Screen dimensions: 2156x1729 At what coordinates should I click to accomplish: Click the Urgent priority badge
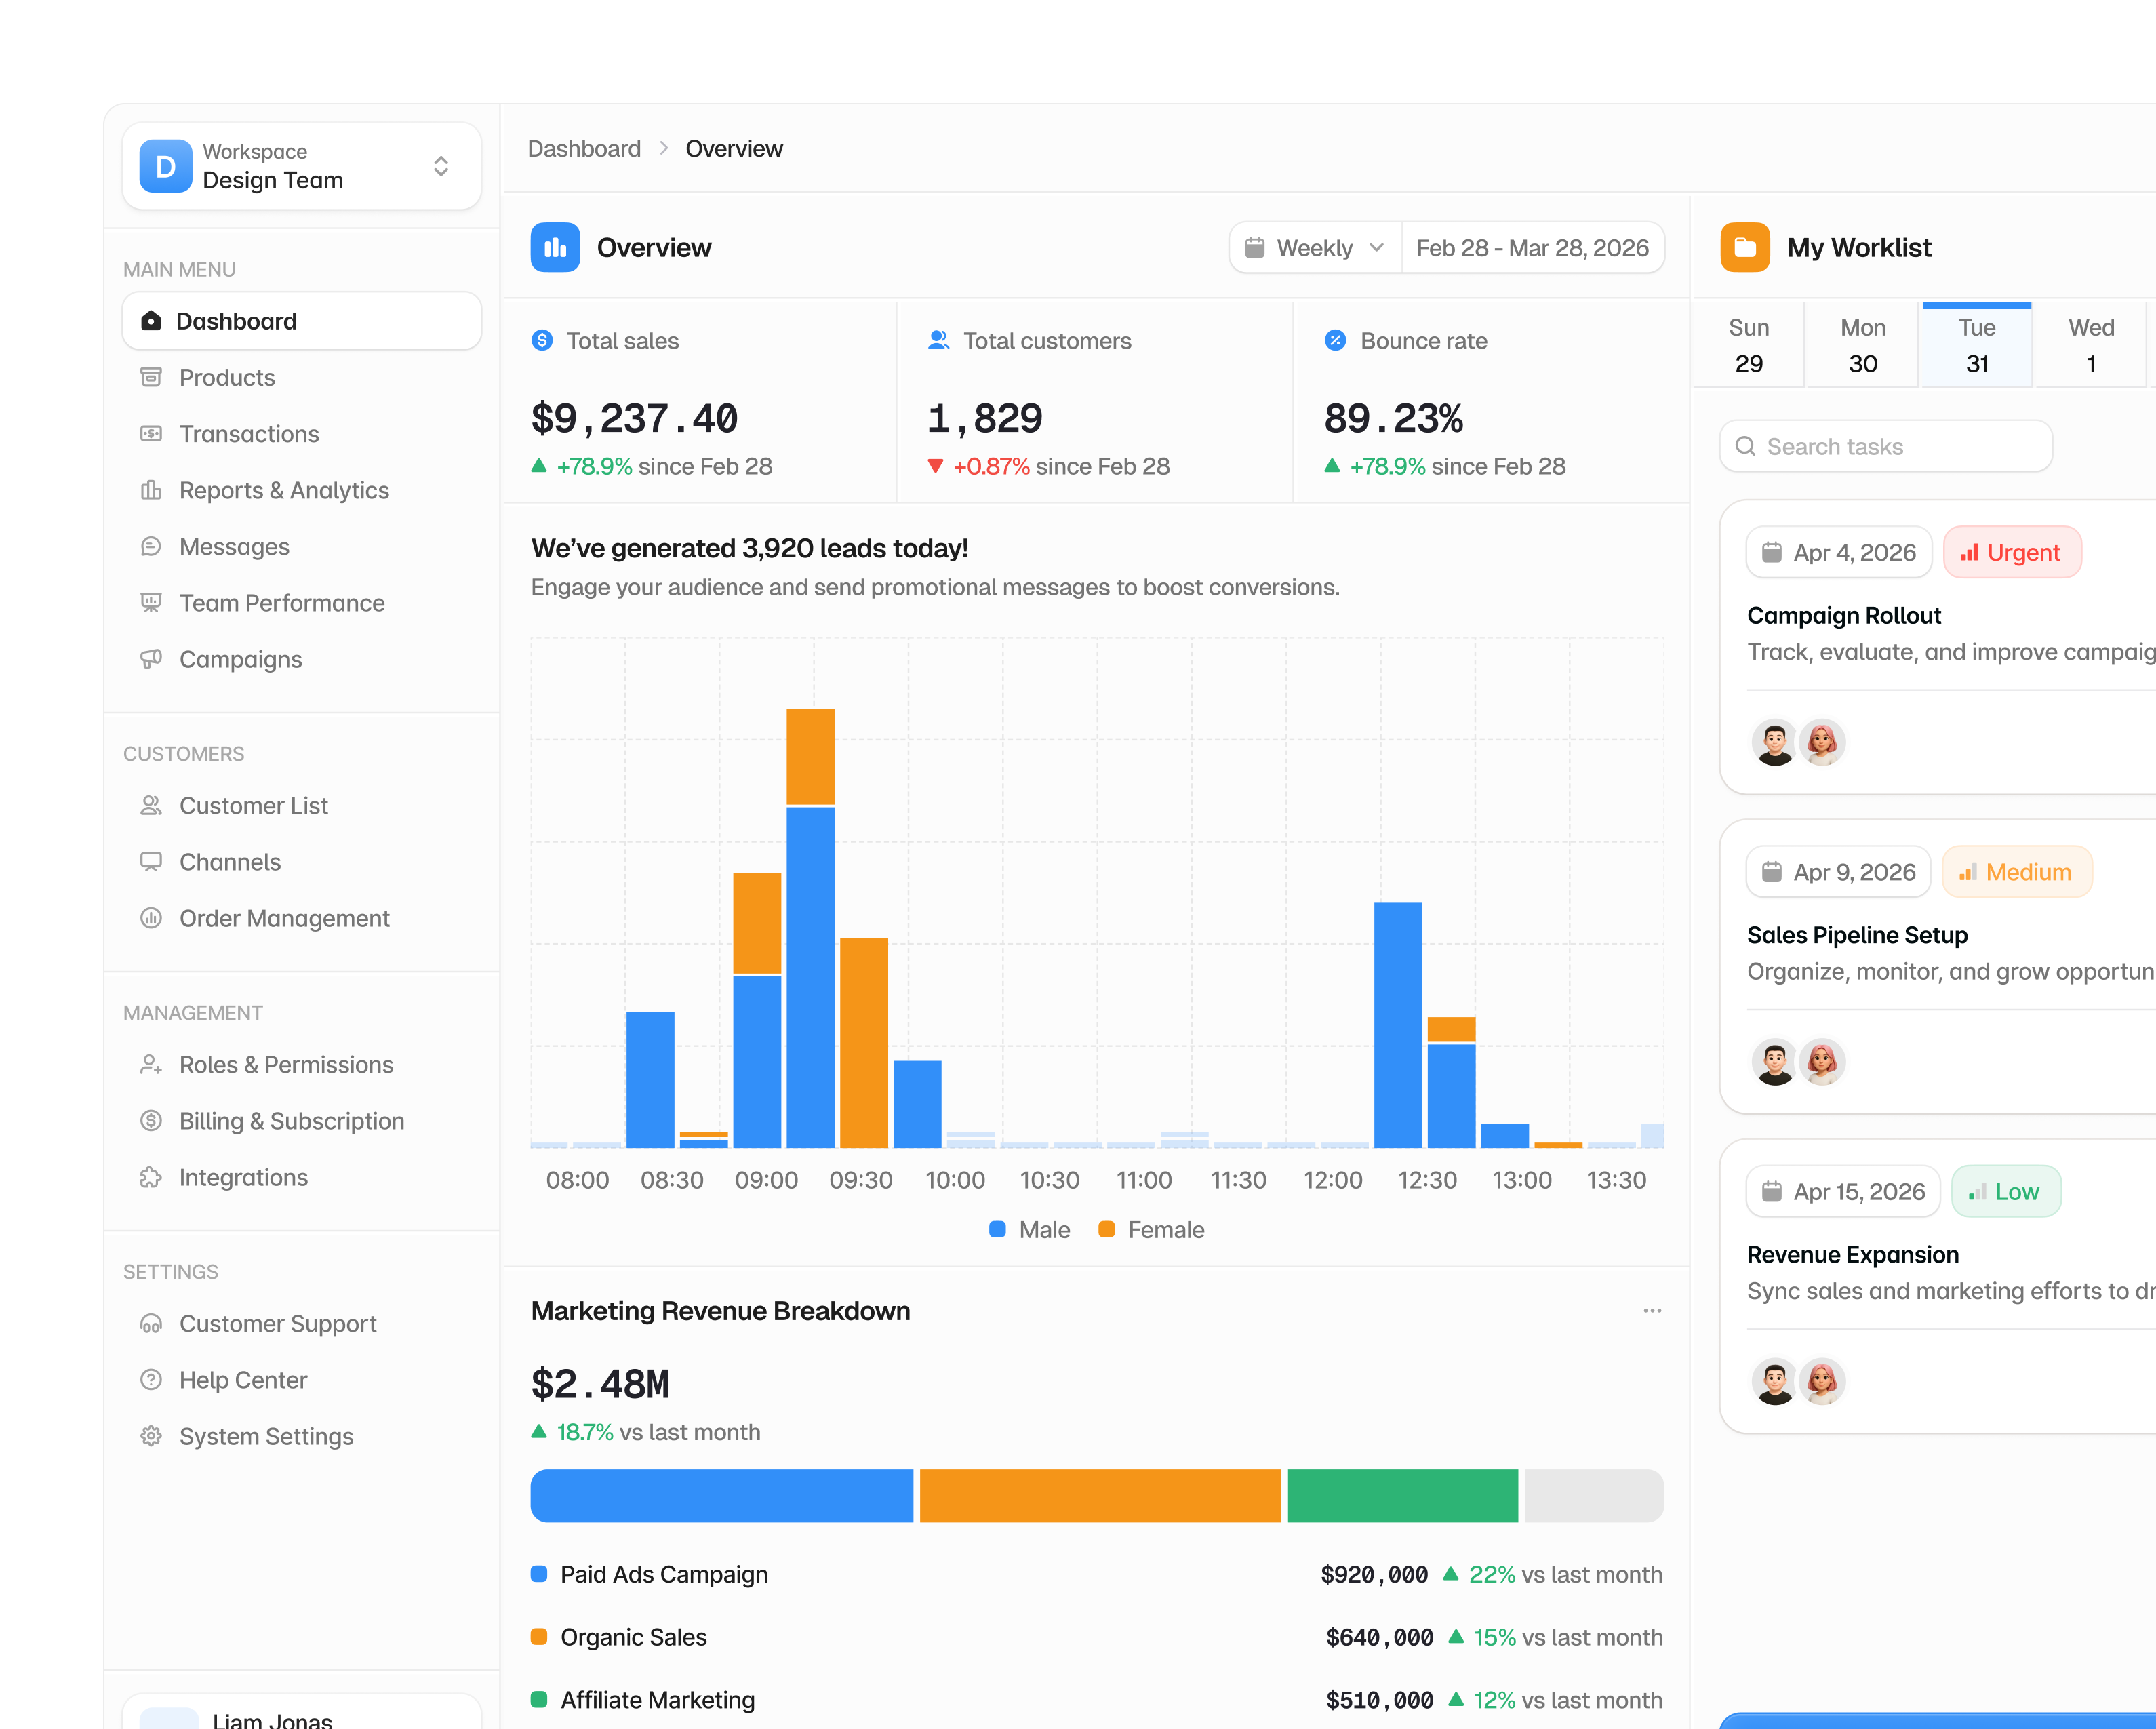click(x=2012, y=552)
